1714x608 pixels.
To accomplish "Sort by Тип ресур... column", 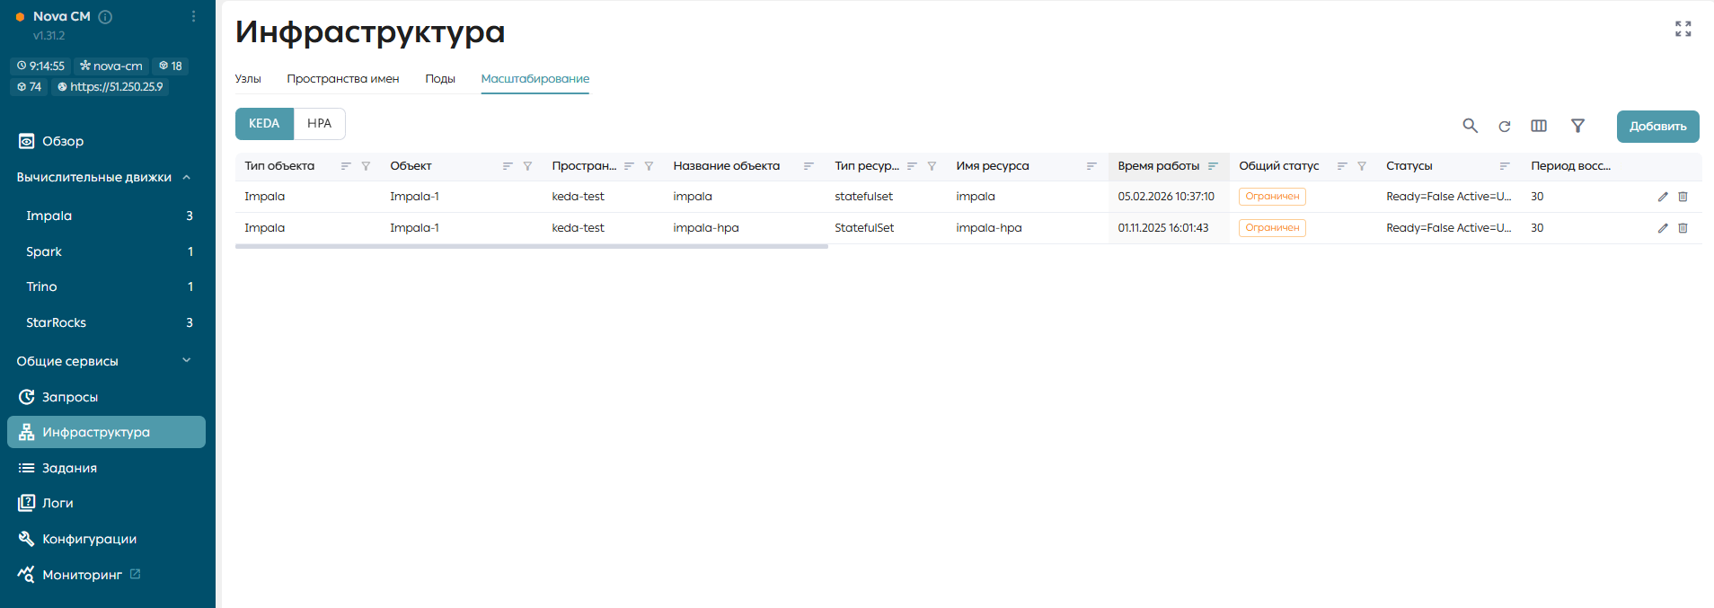I will (912, 166).
